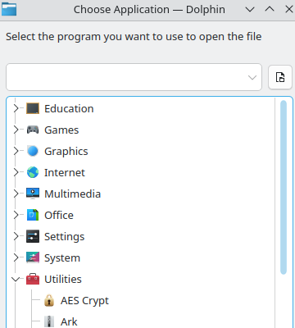This screenshot has height=328, width=295.
Task: Click the System category icon
Action: 33,257
